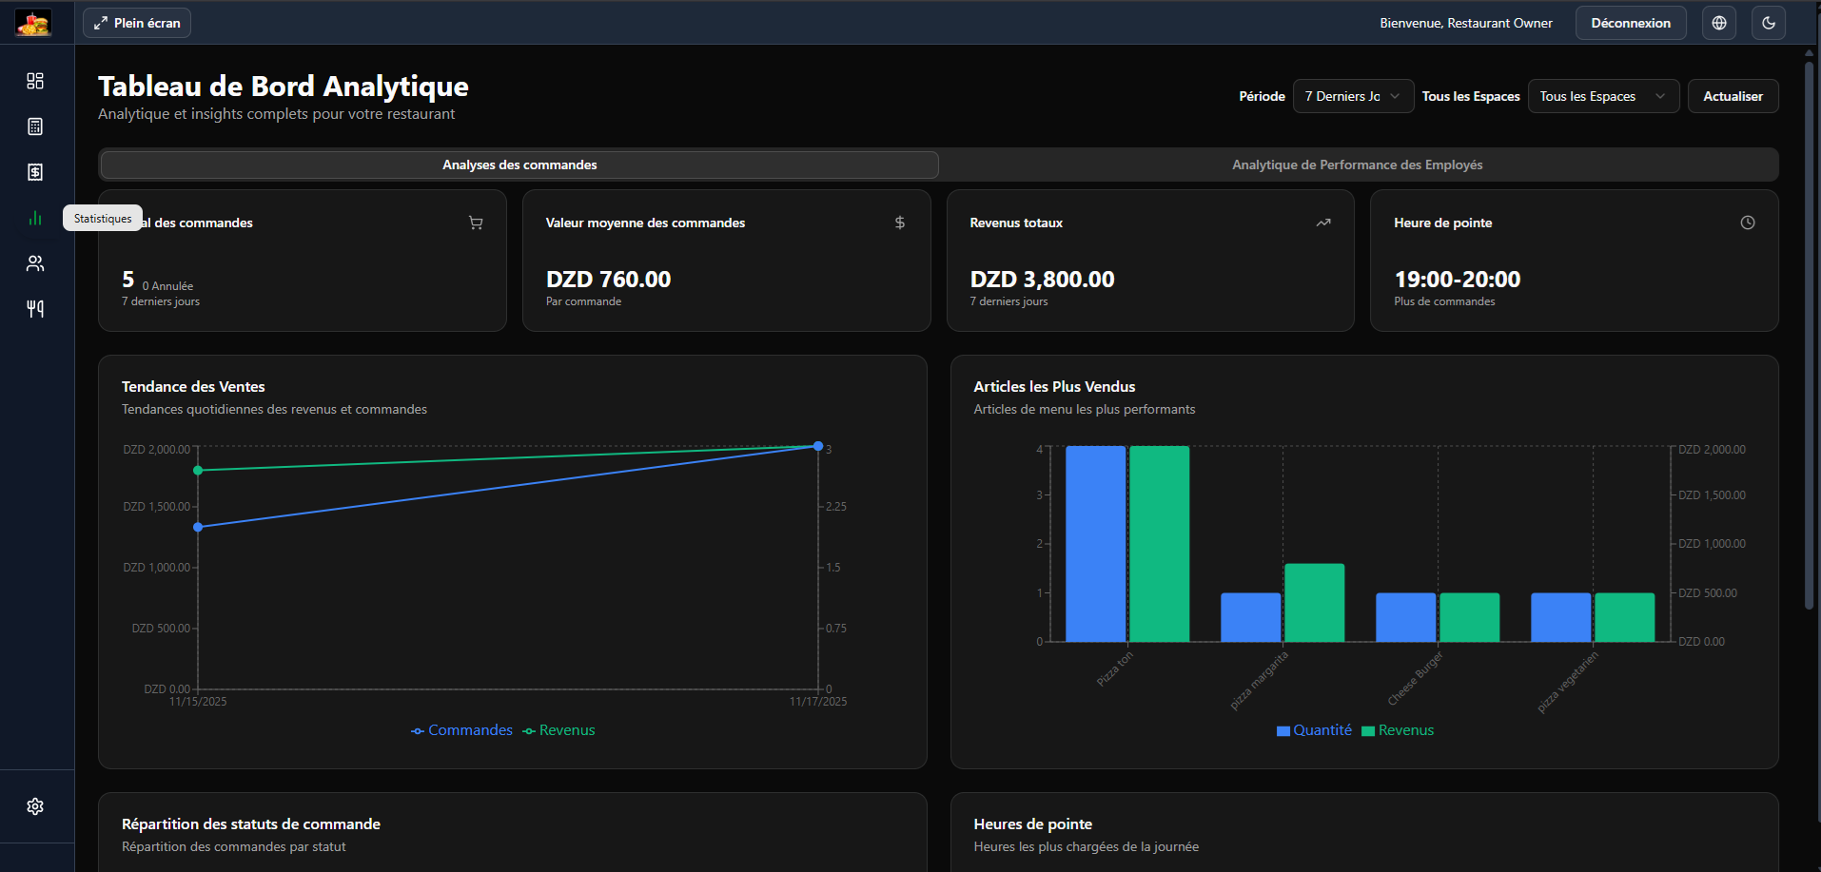Change language via the globe icon

click(x=1718, y=22)
